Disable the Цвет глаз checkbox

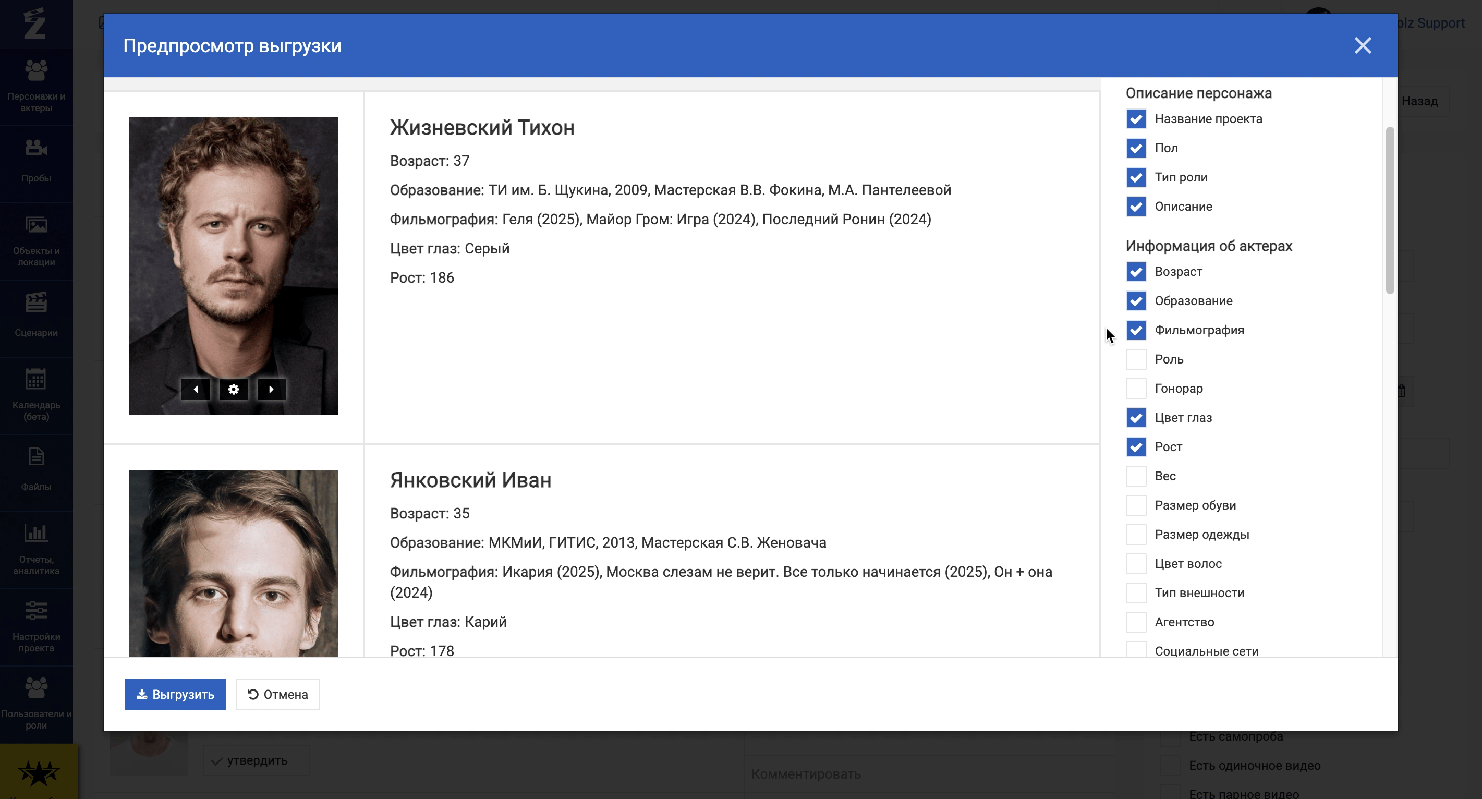[1136, 418]
